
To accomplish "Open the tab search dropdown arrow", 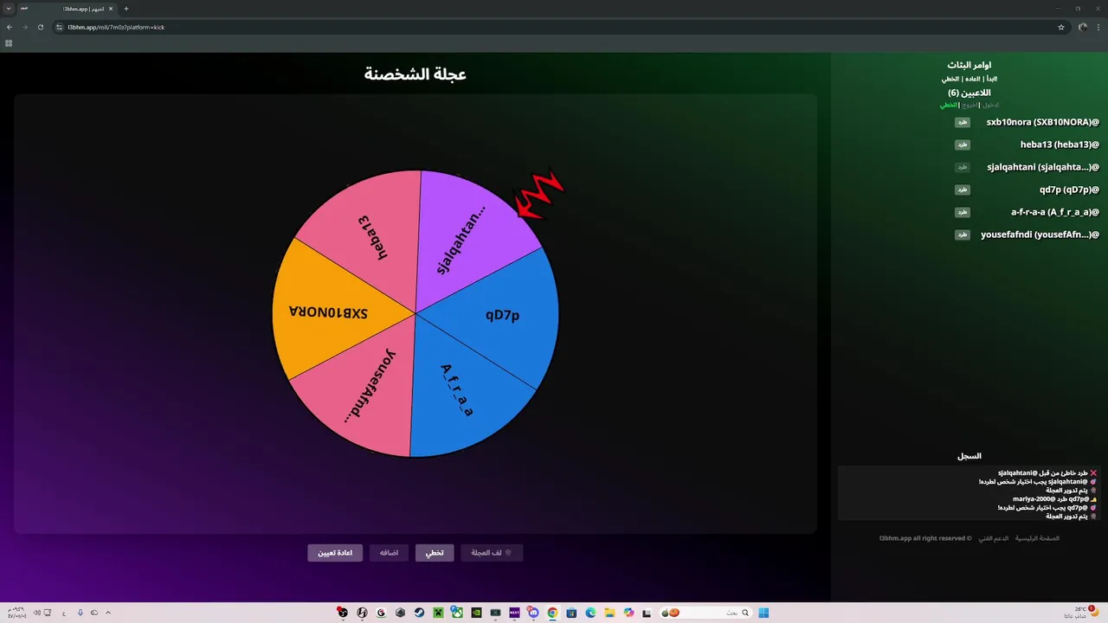I will 8,9.
